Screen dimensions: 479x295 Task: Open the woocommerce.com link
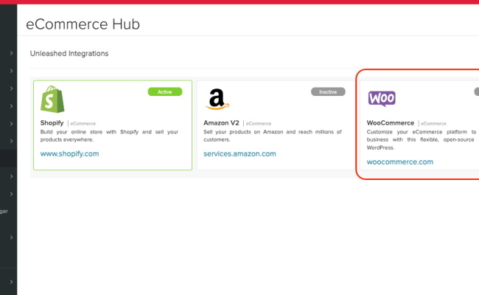(x=400, y=162)
